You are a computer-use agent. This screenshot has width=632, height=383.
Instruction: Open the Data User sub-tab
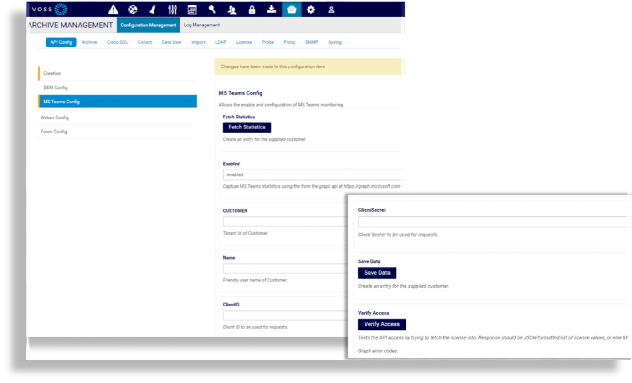point(172,42)
